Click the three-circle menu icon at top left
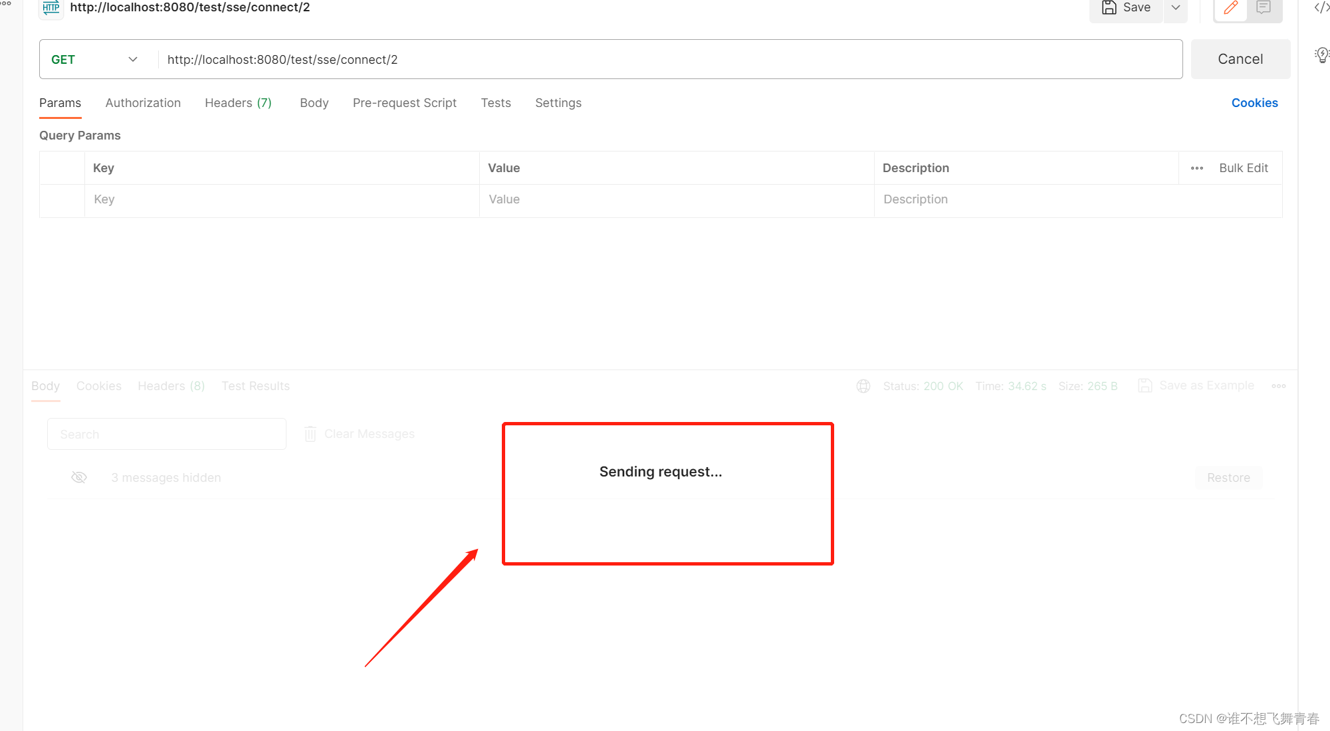Viewport: 1330px width, 731px height. tap(6, 3)
